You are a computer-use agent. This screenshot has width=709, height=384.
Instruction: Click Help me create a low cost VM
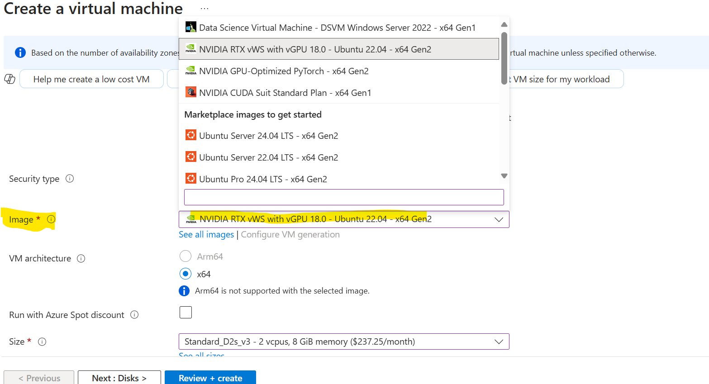(x=91, y=79)
